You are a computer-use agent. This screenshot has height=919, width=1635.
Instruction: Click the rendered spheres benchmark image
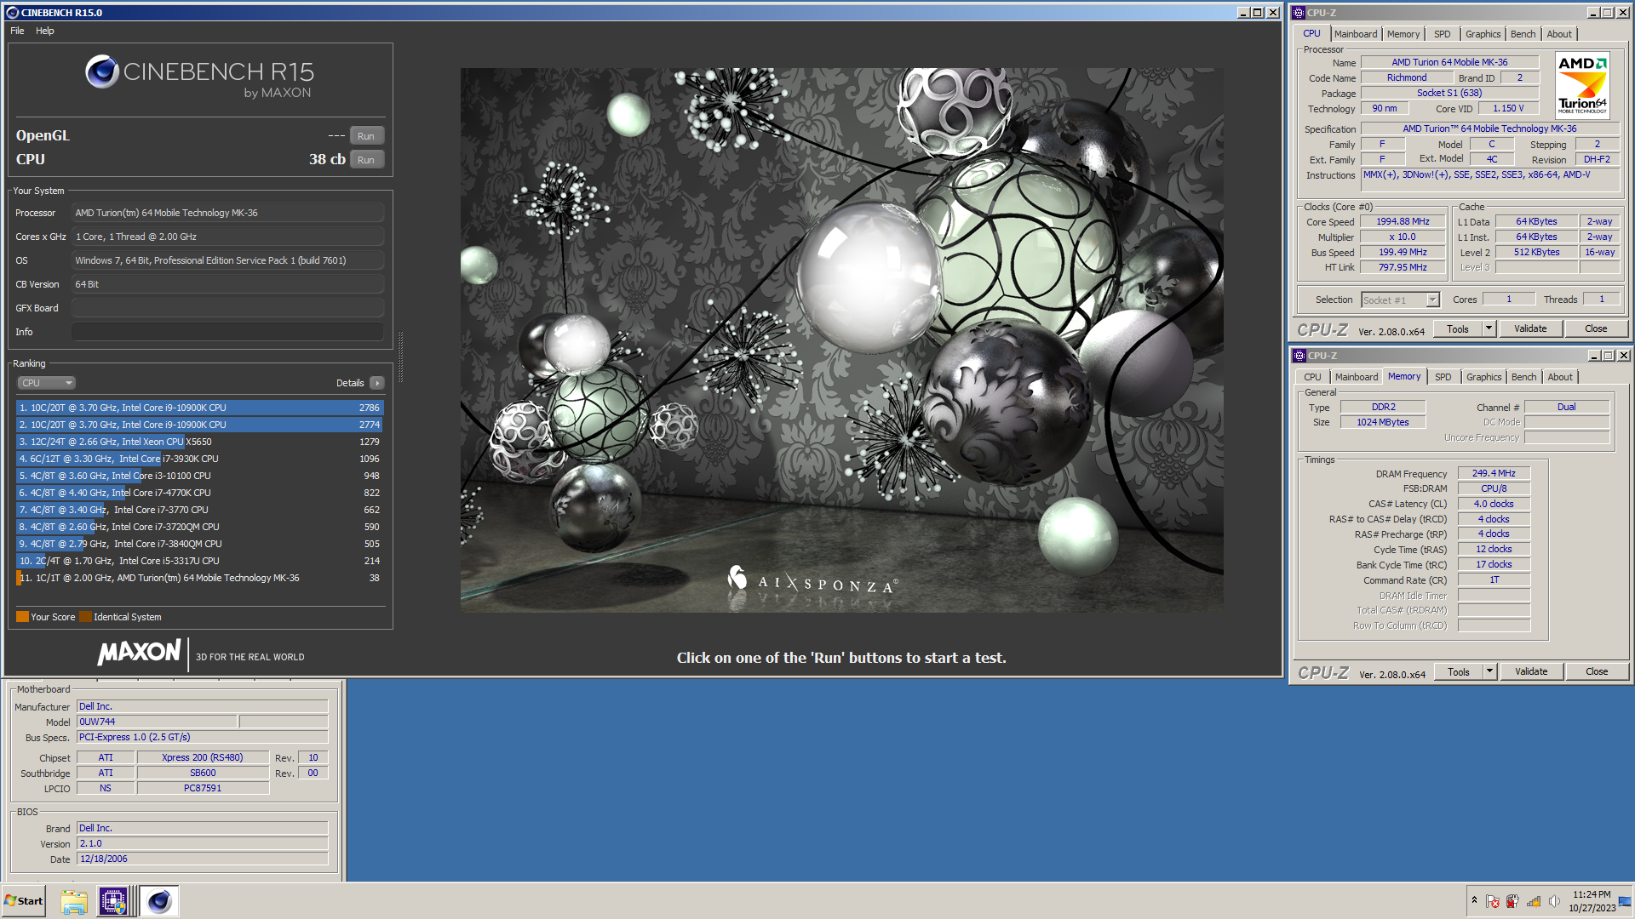841,340
